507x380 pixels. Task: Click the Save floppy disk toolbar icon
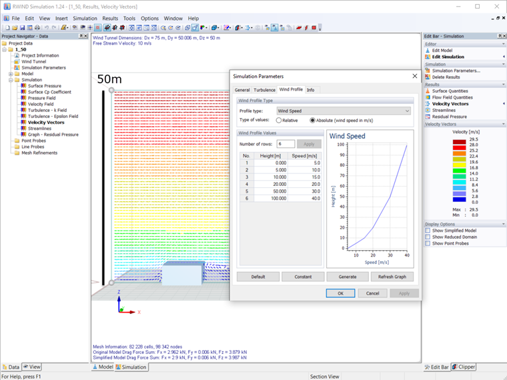[22, 28]
